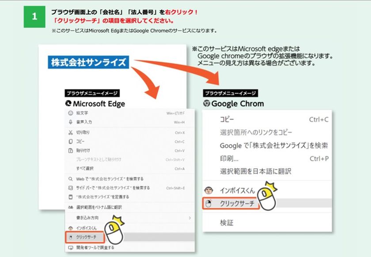Screen dimensions: 371x257
Task: Click the scissors cut icon
Action: point(71,132)
